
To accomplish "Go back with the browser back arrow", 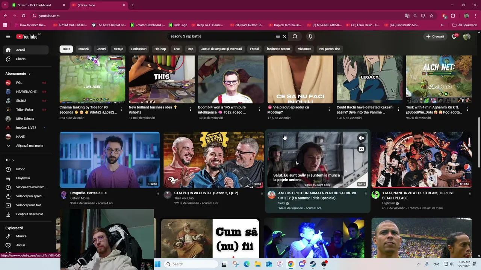I will (x=5, y=16).
